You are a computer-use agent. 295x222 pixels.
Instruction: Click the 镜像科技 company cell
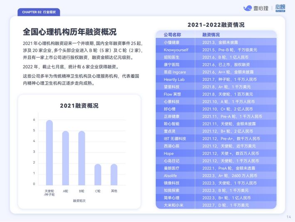tap(172, 183)
